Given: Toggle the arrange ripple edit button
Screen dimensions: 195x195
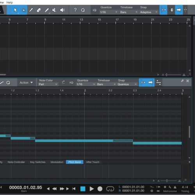Looking at the screenshot, I should [x=171, y=10].
